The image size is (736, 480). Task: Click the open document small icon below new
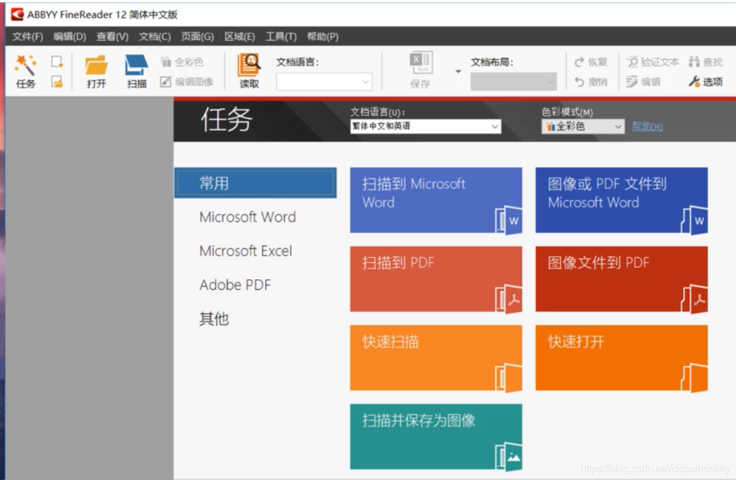[57, 82]
